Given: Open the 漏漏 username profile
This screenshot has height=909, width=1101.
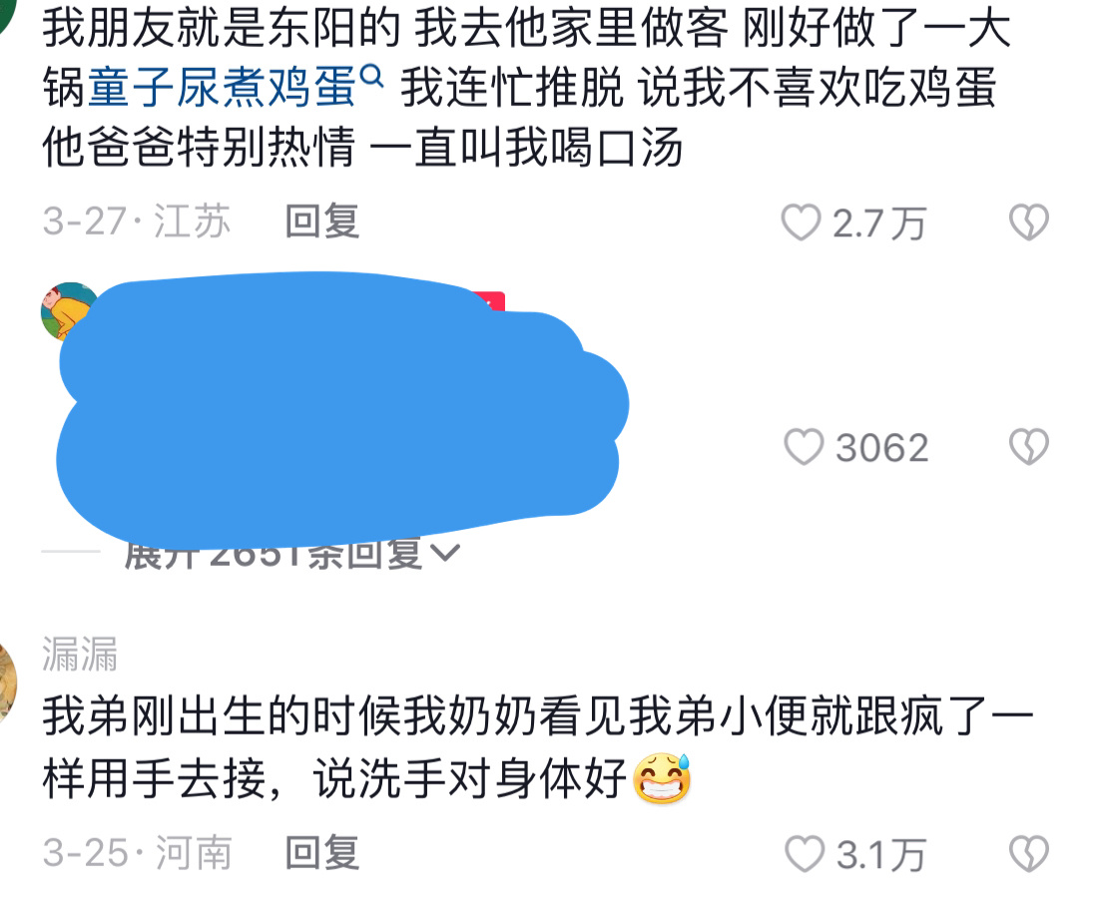Looking at the screenshot, I should (x=80, y=655).
